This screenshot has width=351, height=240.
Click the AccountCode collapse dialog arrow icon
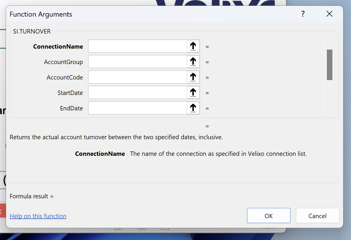click(193, 77)
